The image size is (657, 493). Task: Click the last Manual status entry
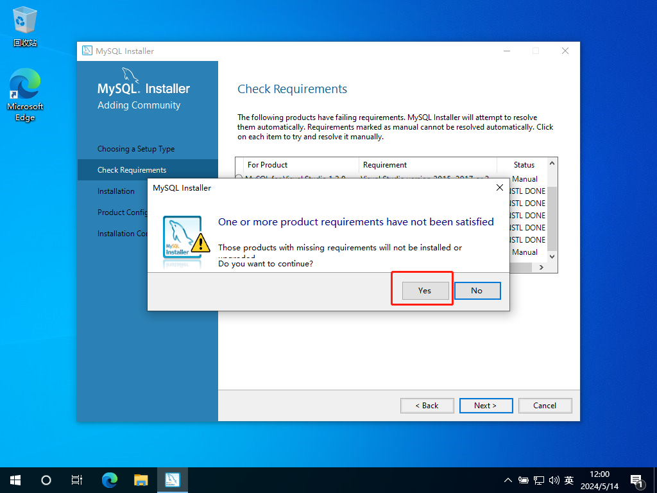pyautogui.click(x=525, y=252)
